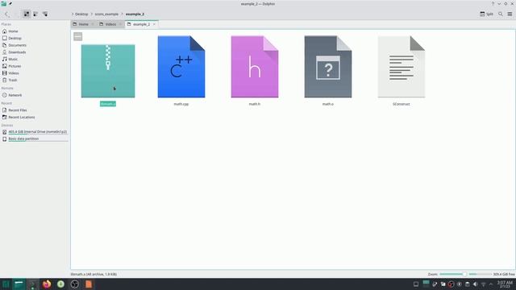516x290 pixels.
Task: Select the SConstruct text file icon
Action: click(x=402, y=67)
